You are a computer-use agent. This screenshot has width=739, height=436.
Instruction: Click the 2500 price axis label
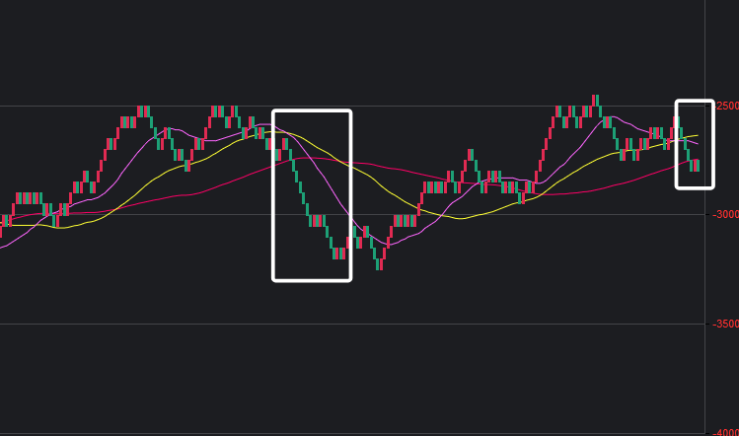(725, 106)
